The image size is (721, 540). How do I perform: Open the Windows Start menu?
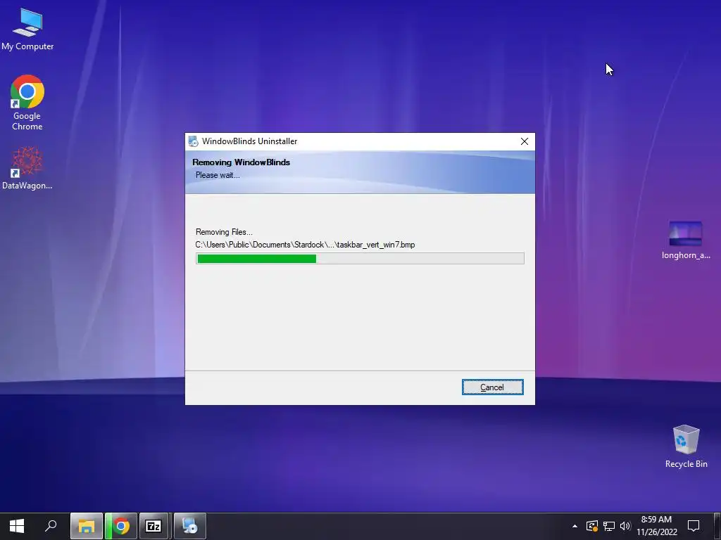click(17, 526)
